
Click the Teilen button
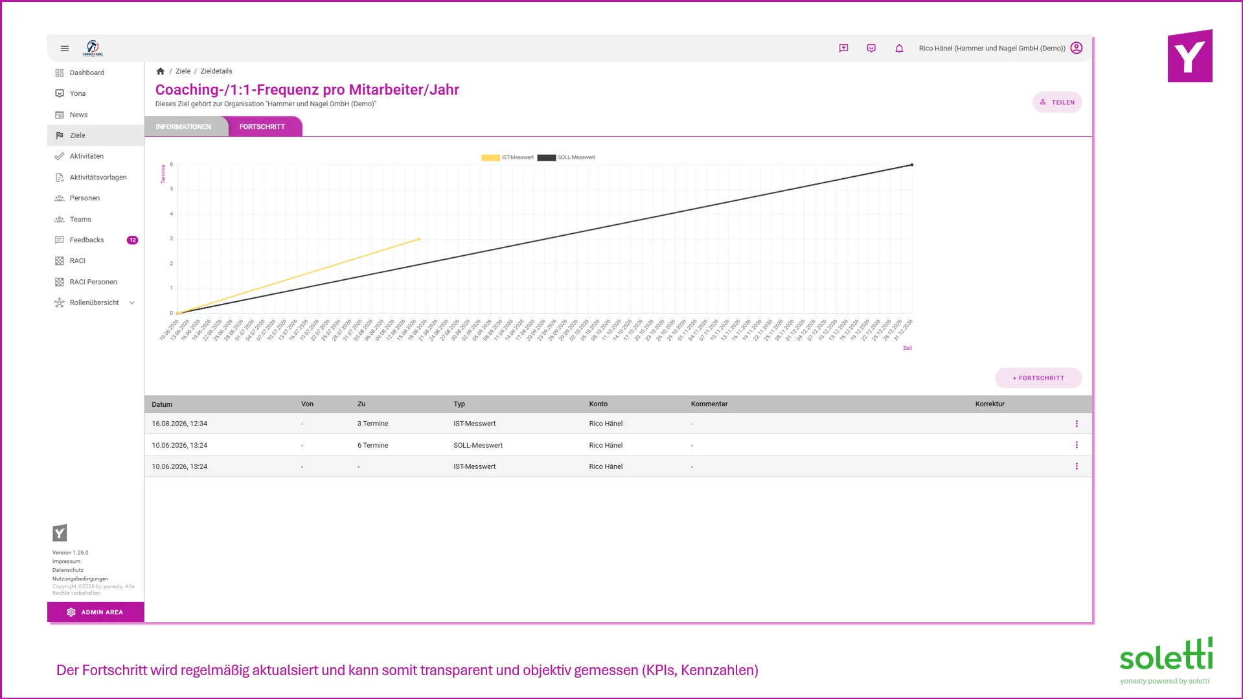(x=1057, y=102)
